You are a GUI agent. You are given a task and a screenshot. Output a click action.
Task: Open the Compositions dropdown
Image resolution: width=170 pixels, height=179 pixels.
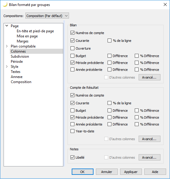coord(47,16)
